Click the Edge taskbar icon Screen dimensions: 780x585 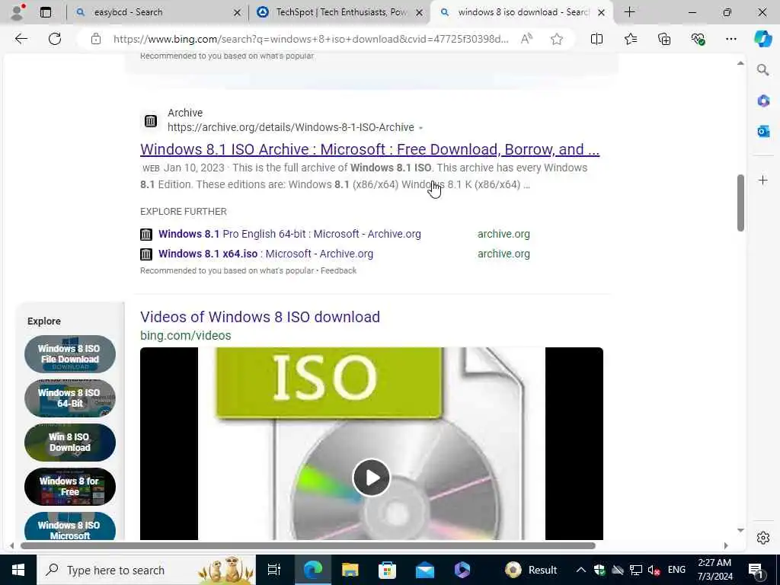[313, 570]
